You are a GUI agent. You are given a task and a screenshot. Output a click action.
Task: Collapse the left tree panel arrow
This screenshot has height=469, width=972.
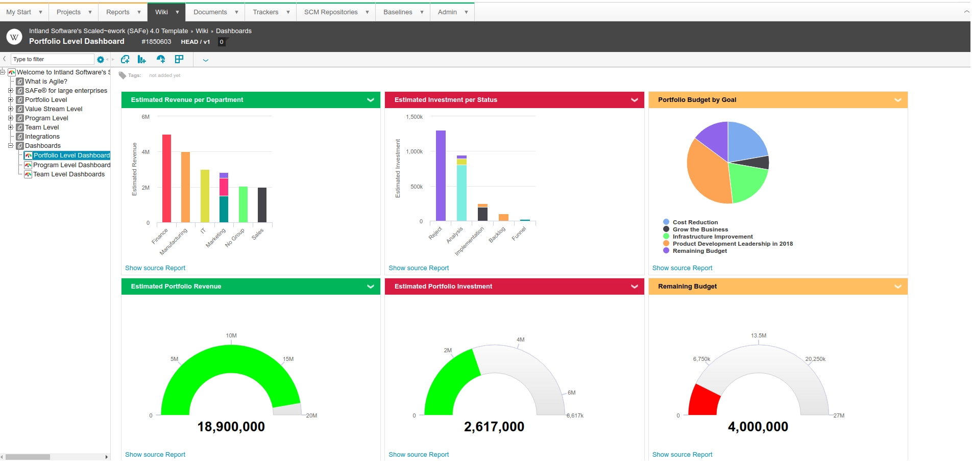[5, 59]
